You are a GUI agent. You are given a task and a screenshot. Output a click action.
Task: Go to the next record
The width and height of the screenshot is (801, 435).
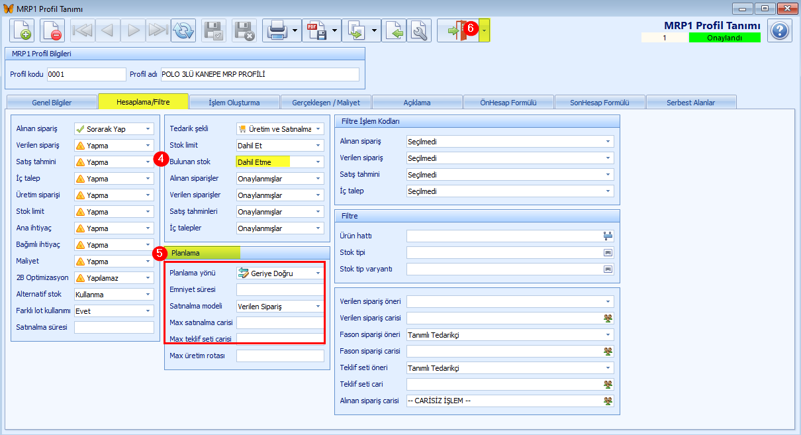133,30
